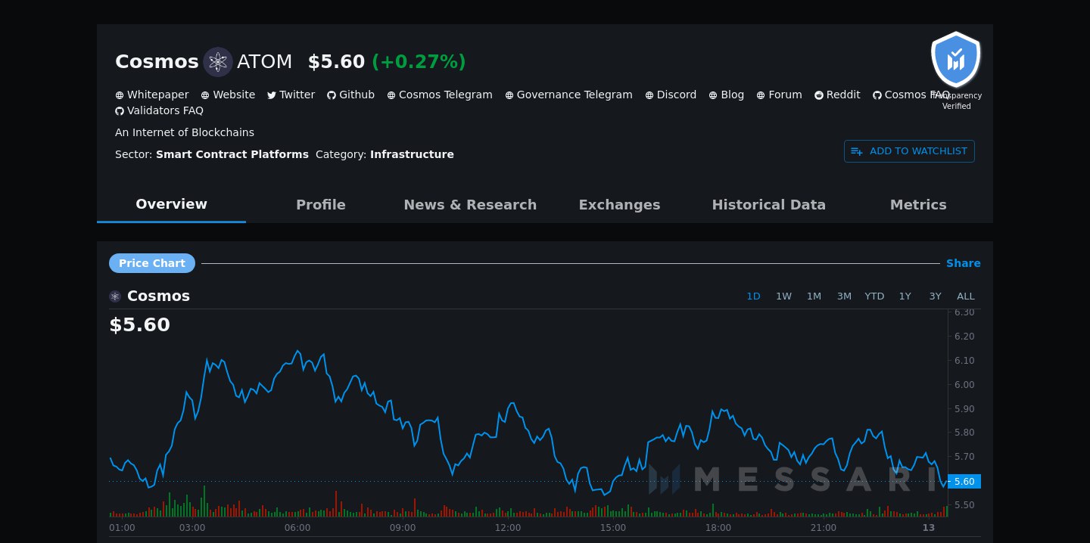Click the globe icon beside Whitepaper
Viewport: 1090px width, 543px height.
(x=120, y=95)
